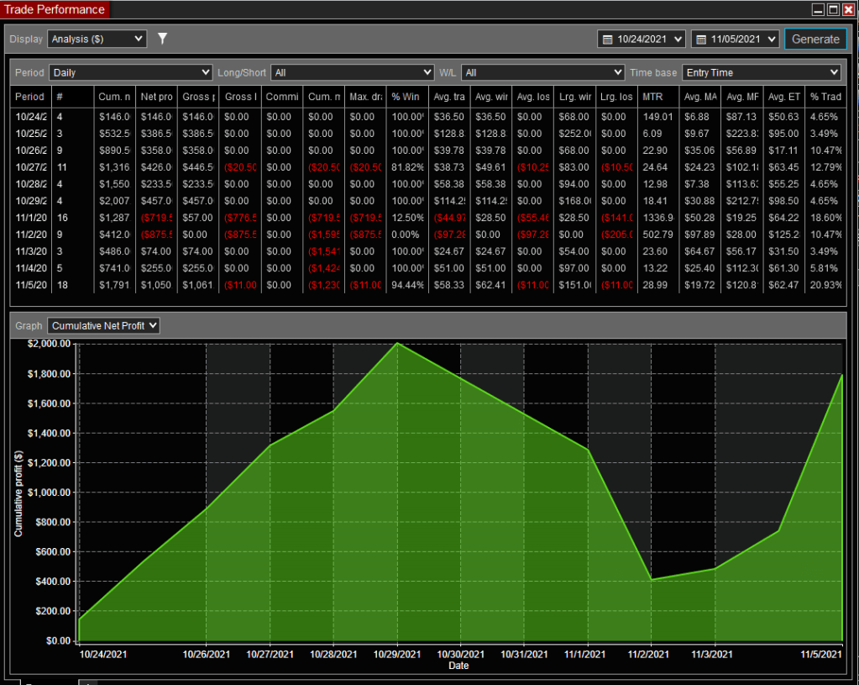Click the MTR column header
The height and width of the screenshot is (685, 859).
[652, 97]
